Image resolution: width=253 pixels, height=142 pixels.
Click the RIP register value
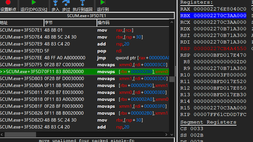tap(220, 114)
